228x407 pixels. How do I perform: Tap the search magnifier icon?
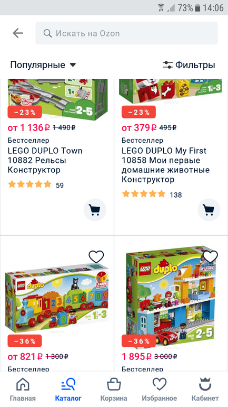[x=47, y=33]
